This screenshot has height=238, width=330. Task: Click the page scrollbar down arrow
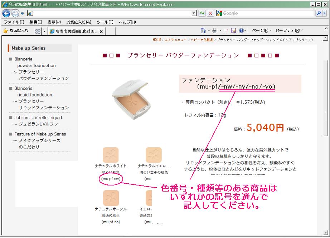pos(326,233)
